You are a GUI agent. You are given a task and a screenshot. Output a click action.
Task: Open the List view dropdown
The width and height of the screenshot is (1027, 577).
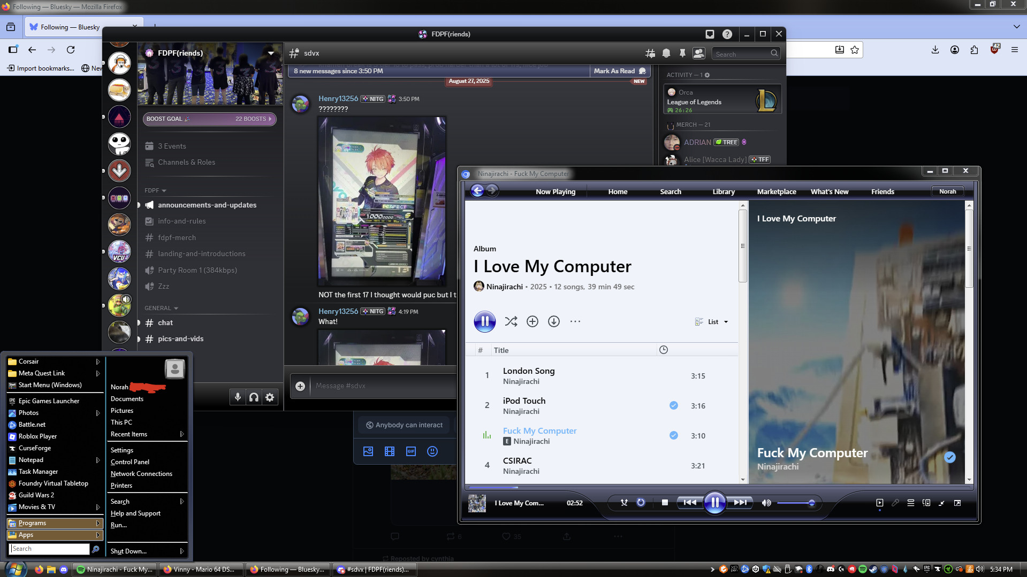711,322
